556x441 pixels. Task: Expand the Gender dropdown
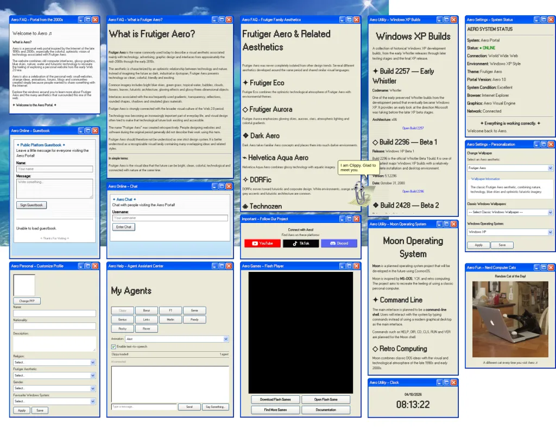[54, 388]
